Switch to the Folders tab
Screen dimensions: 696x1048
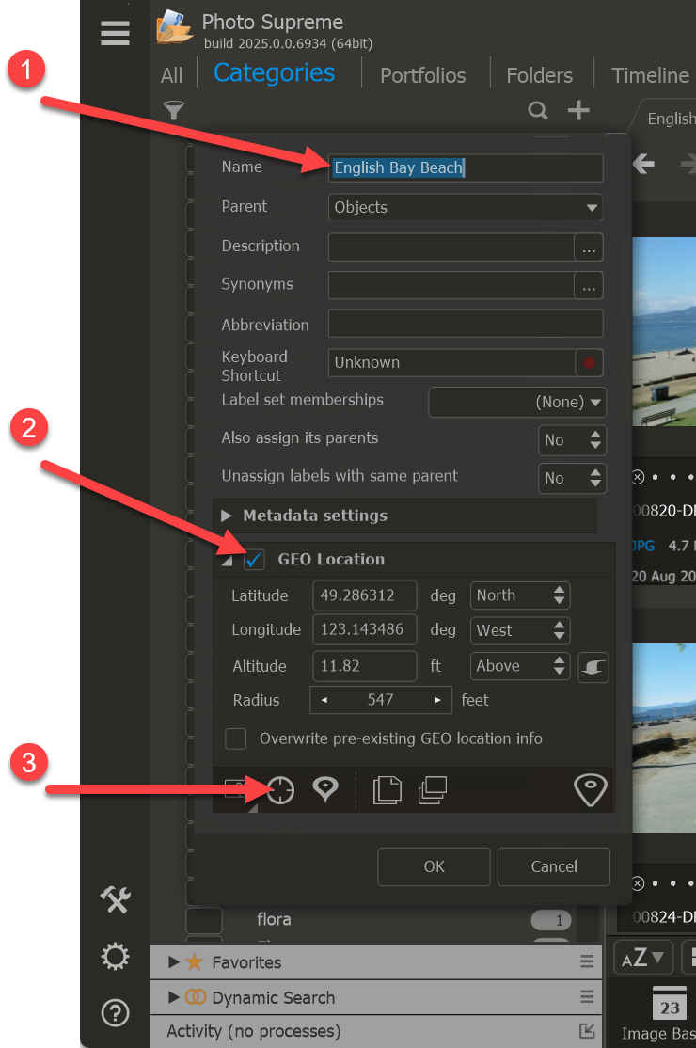pos(539,75)
